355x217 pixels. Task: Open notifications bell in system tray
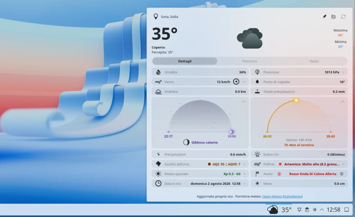(x=299, y=209)
